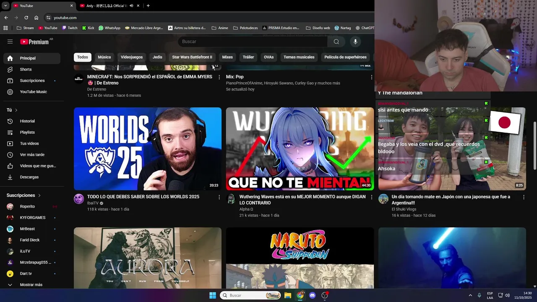This screenshot has width=537, height=302.
Task: Open the Stream bookmarks folder
Action: pos(25,28)
